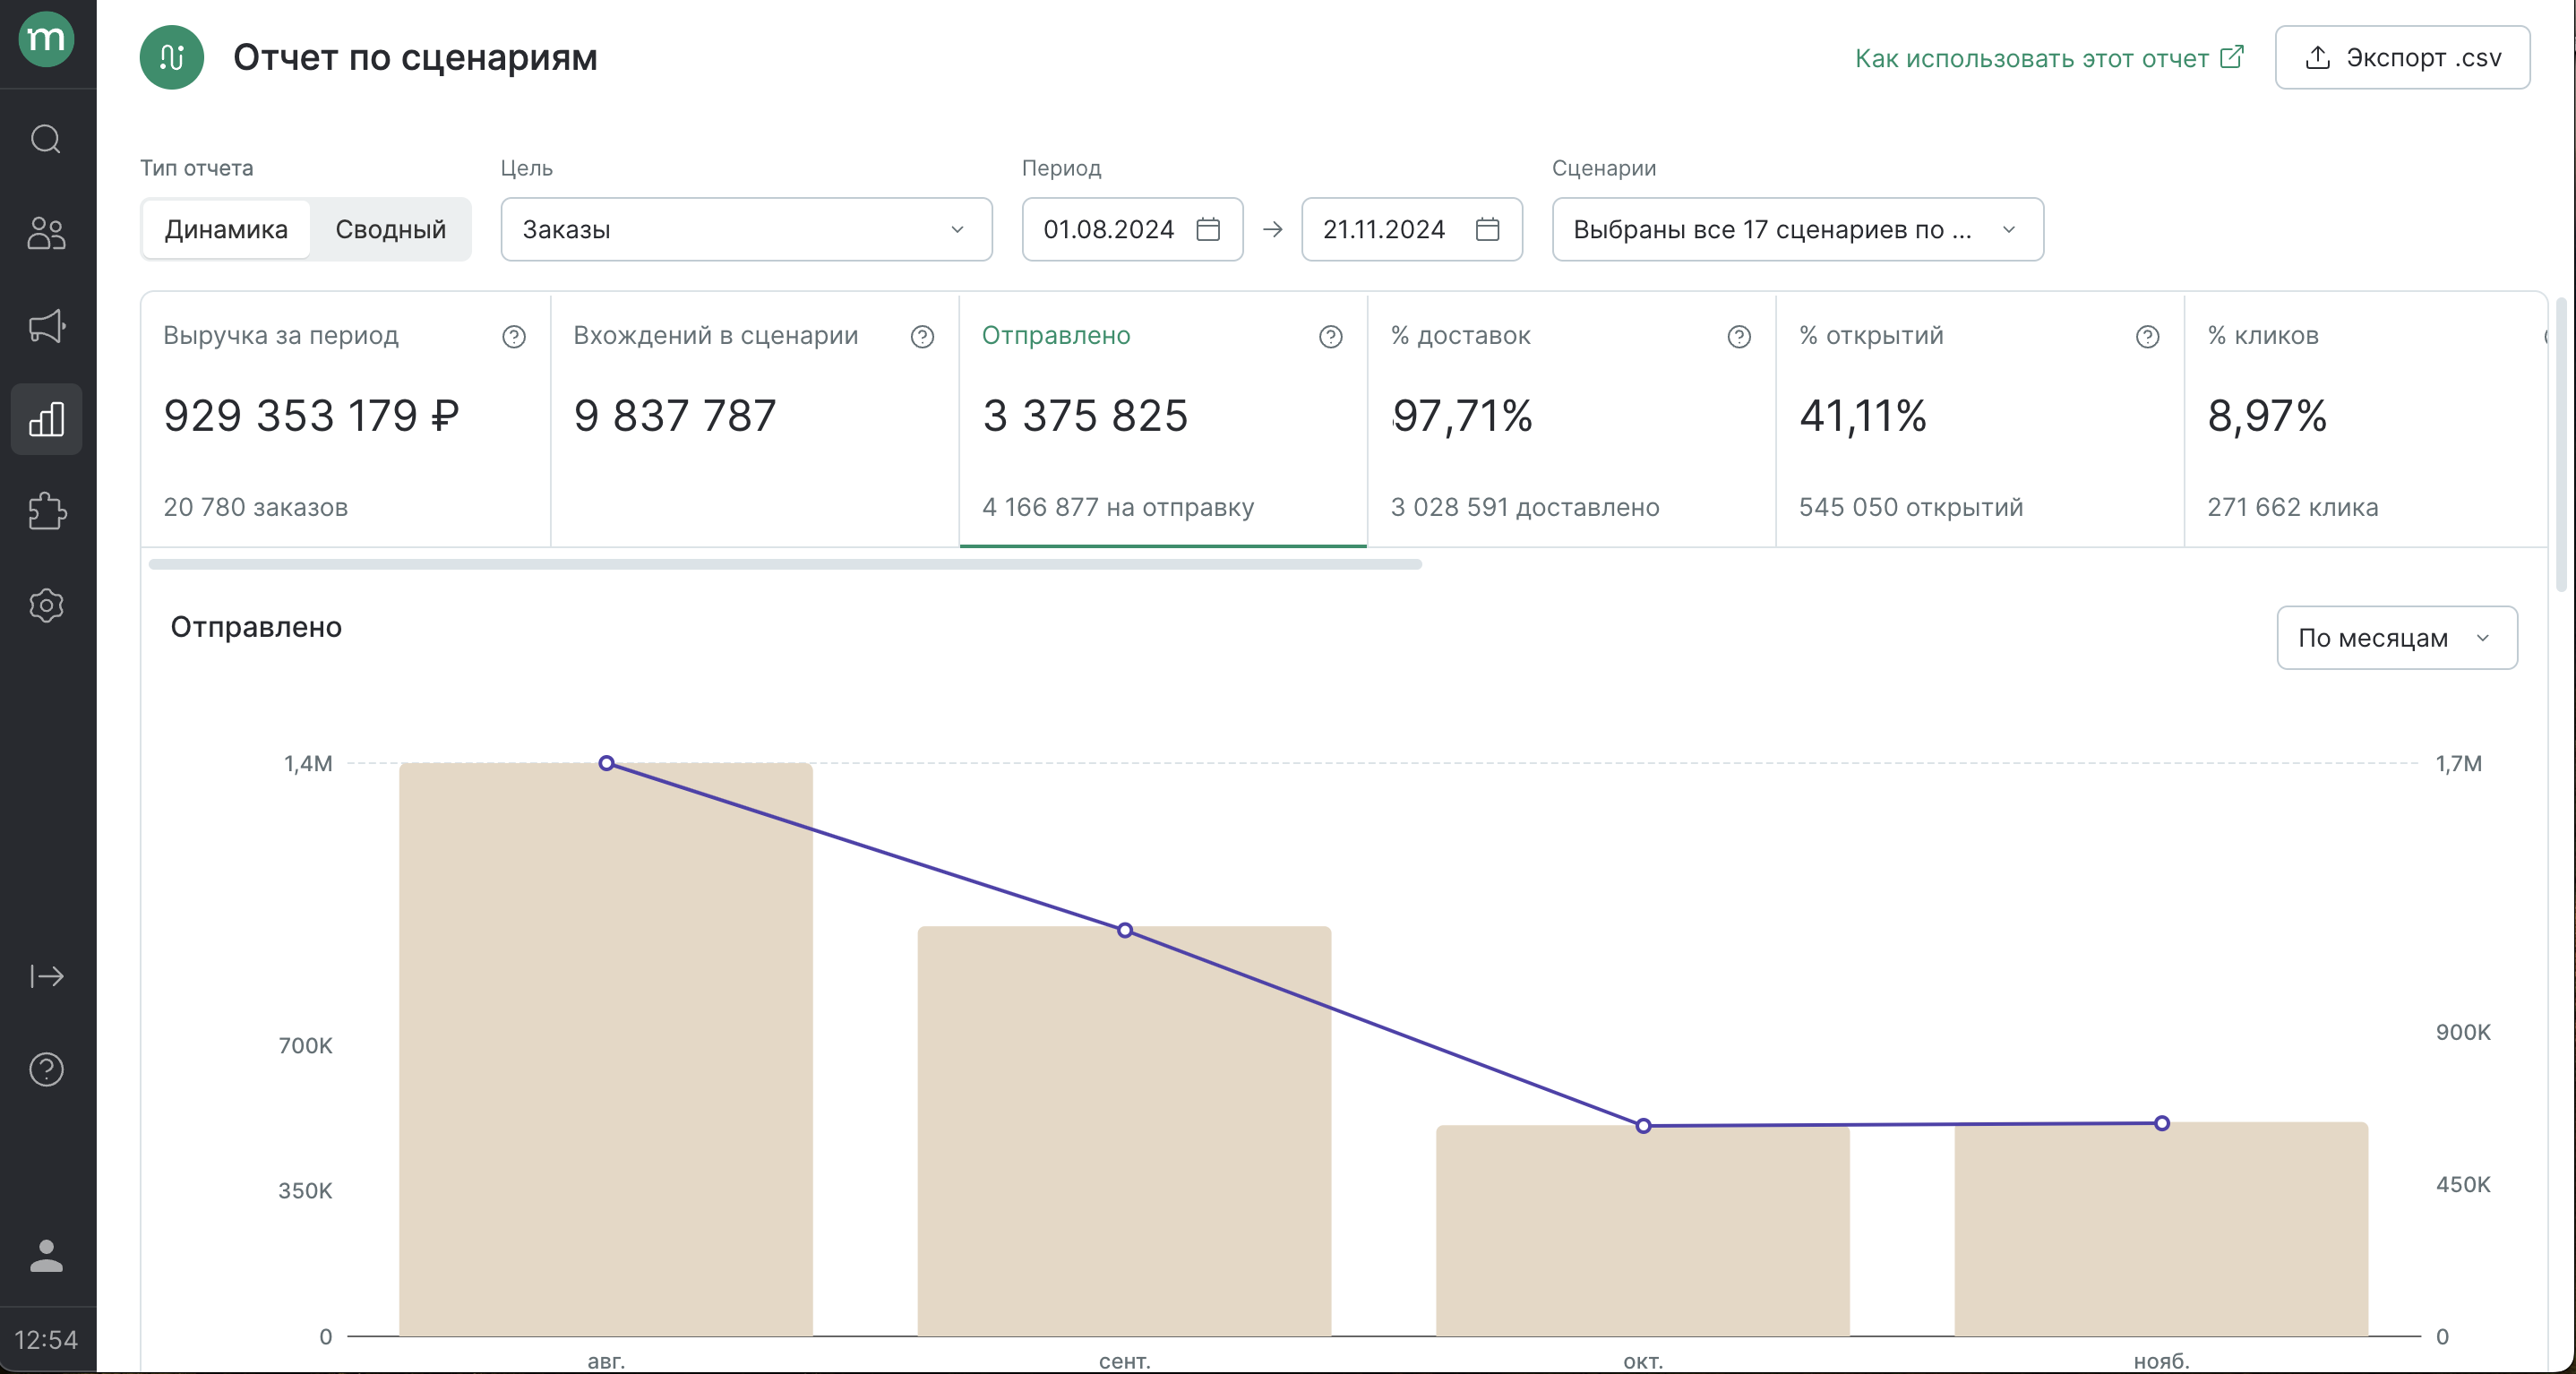The image size is (2576, 1374).
Task: Click the August line data point
Action: tap(606, 763)
